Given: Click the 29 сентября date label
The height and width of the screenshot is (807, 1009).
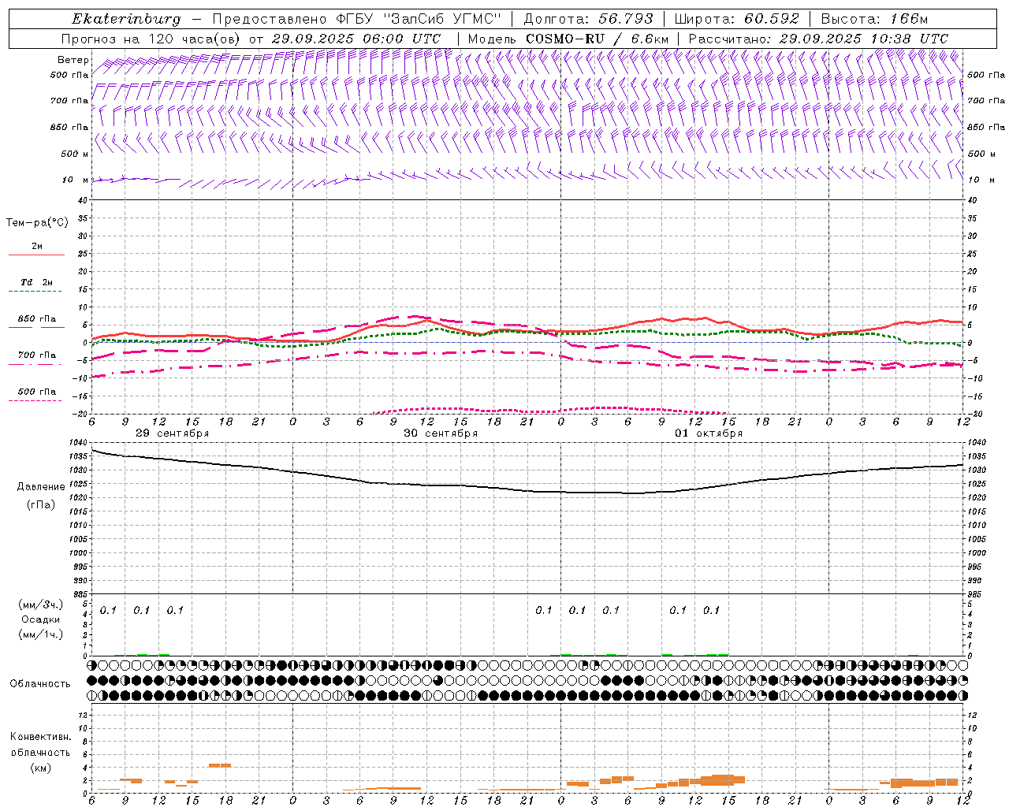Looking at the screenshot, I should tap(173, 433).
